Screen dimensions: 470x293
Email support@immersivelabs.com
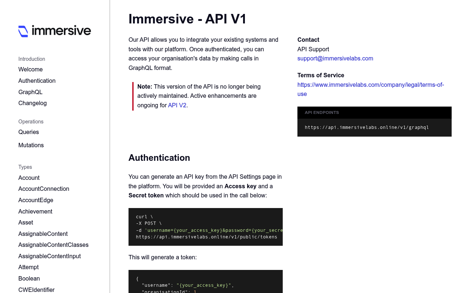coord(335,58)
